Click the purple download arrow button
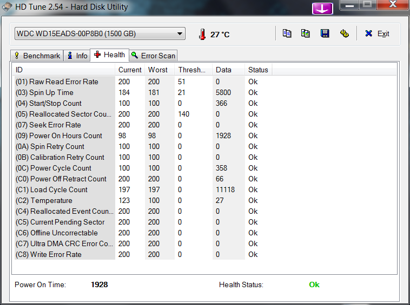Image resolution: width=410 pixels, height=305 pixels. [322, 8]
